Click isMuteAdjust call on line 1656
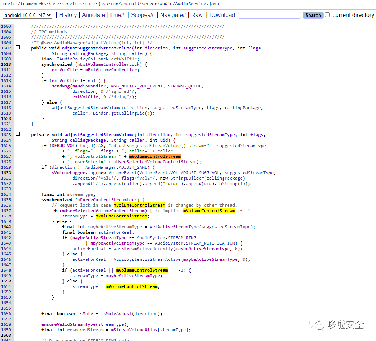This screenshot has width=376, height=341. click(116, 314)
